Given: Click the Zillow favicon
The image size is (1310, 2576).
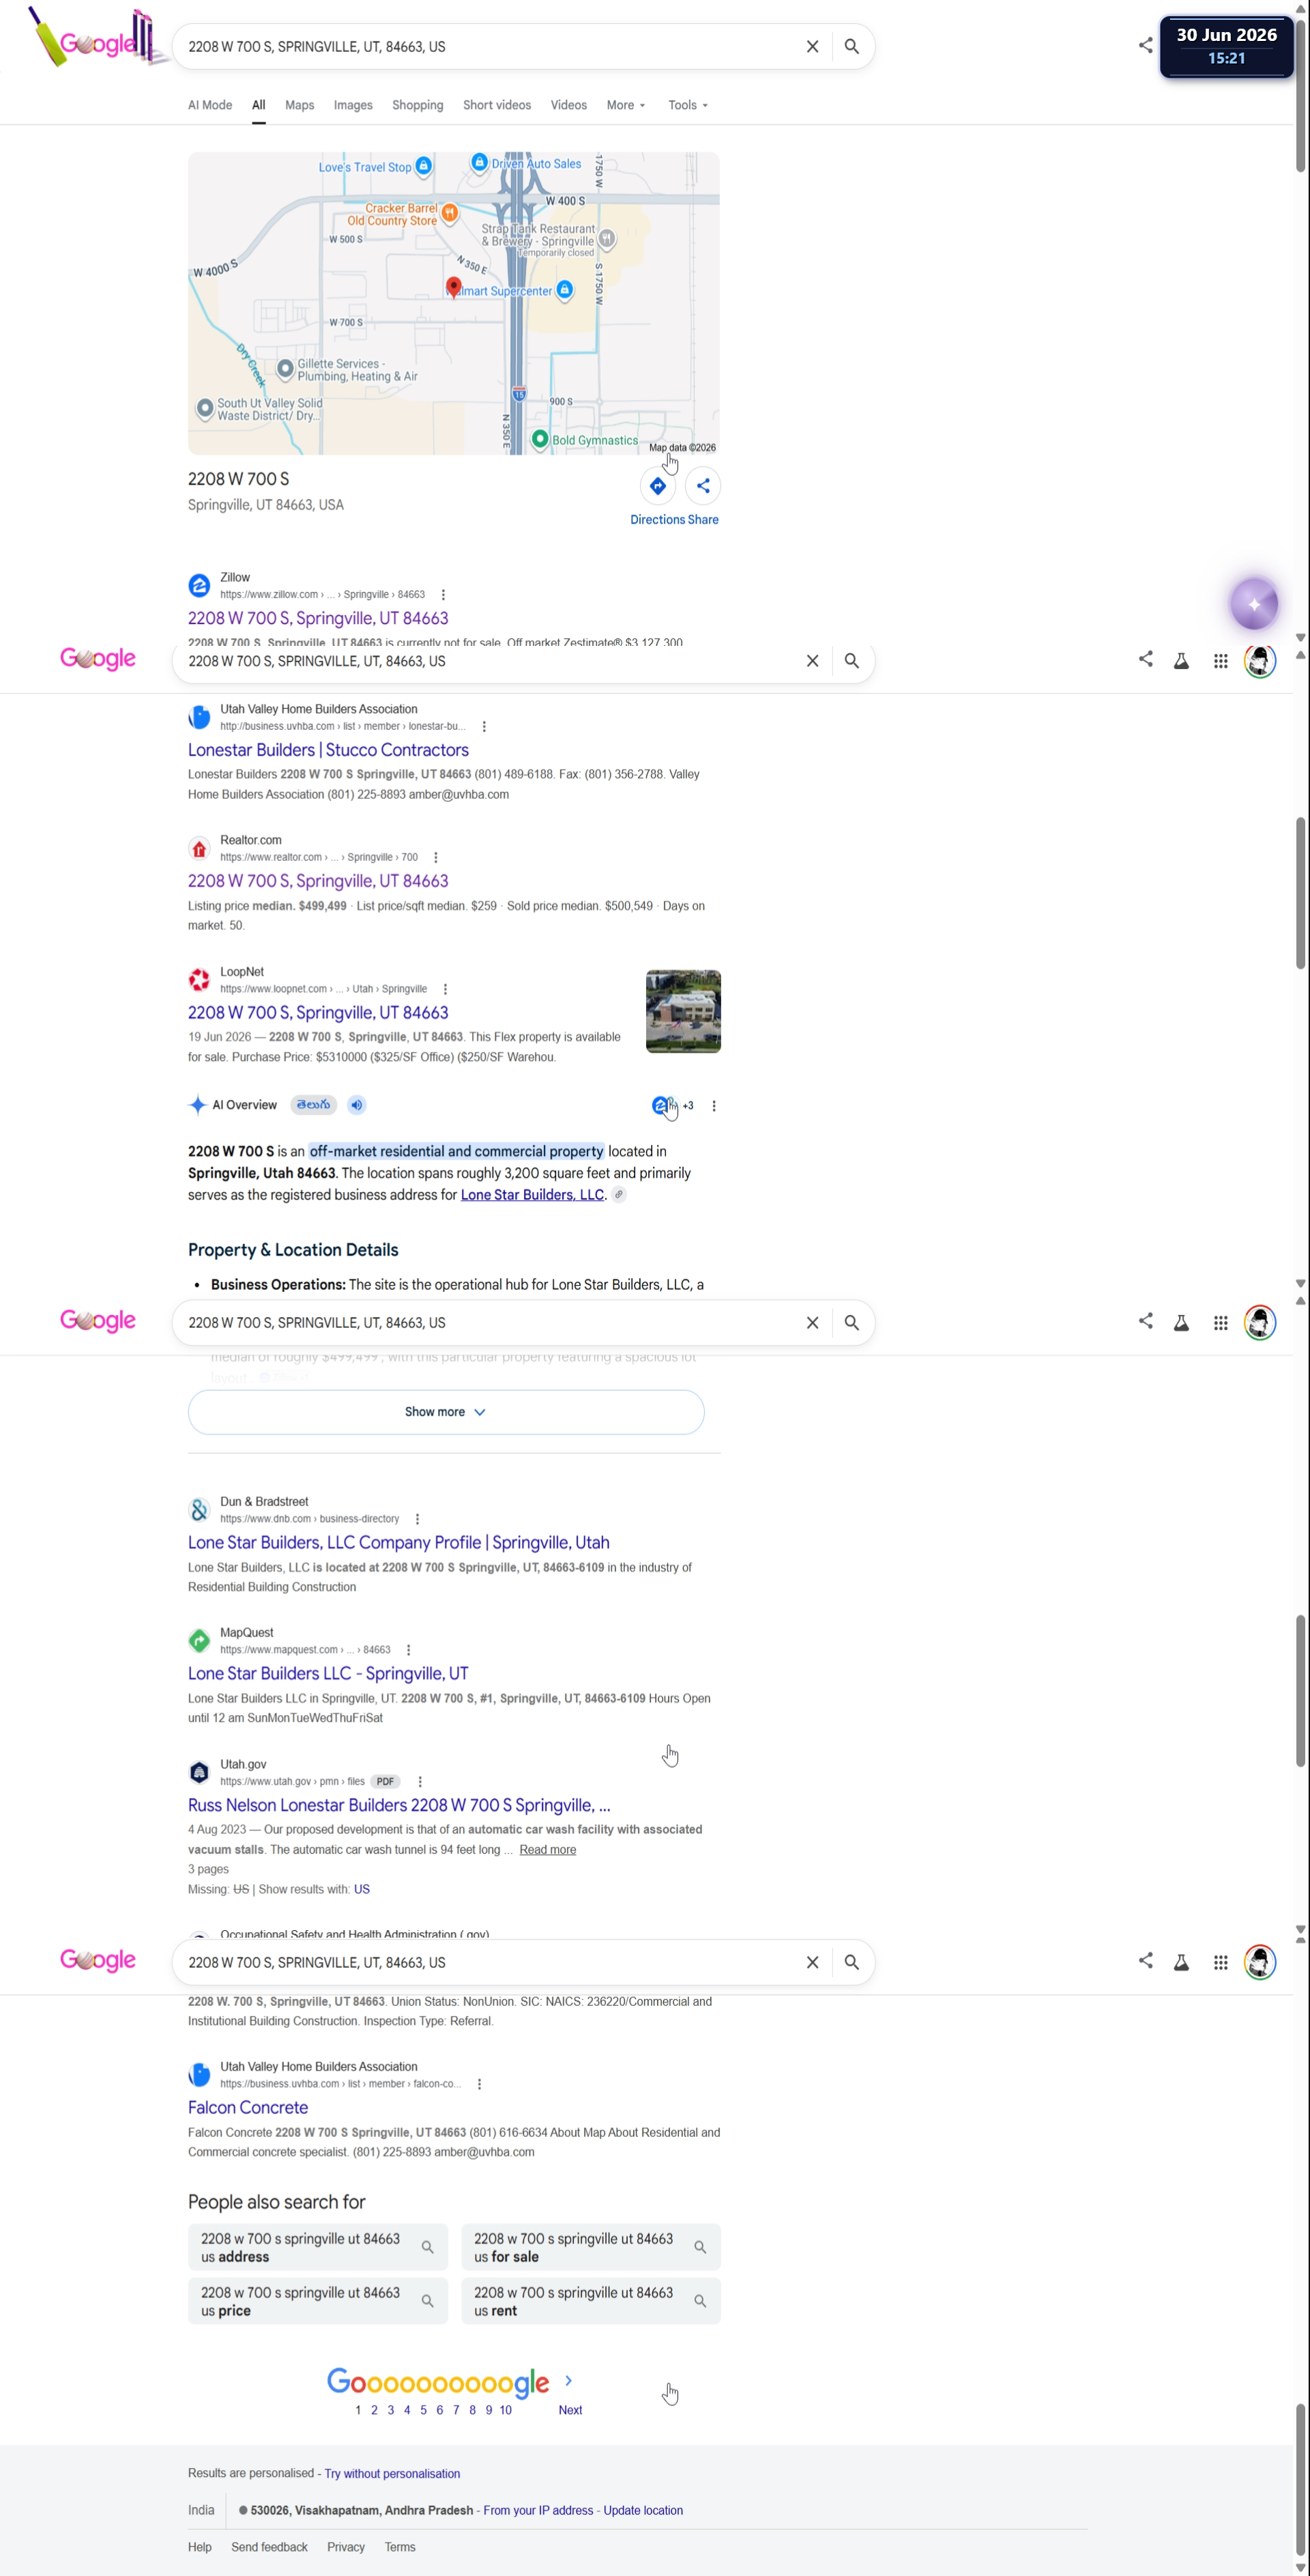Looking at the screenshot, I should click(200, 585).
